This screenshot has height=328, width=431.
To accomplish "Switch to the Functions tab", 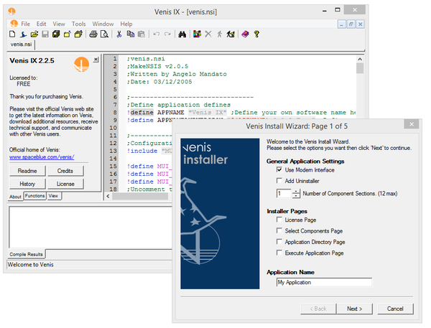I will click(x=35, y=196).
